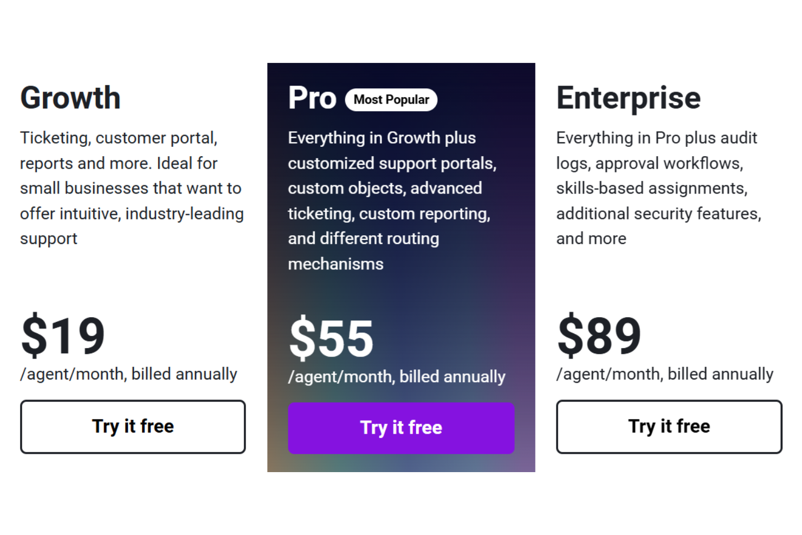The height and width of the screenshot is (535, 802).
Task: Select the $55 price text
Action: [x=331, y=339]
